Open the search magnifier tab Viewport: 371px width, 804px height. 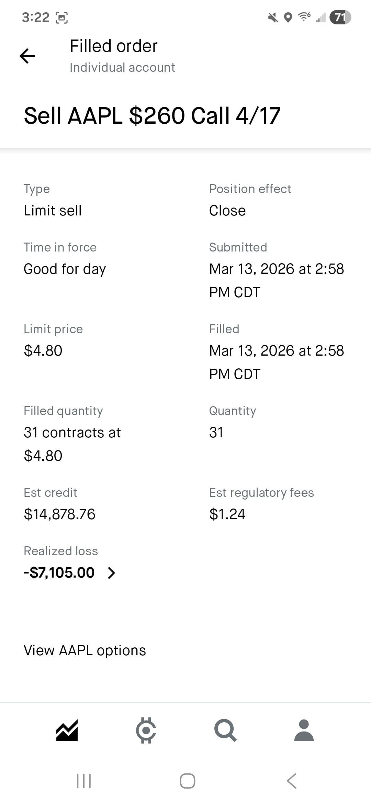pyautogui.click(x=225, y=730)
